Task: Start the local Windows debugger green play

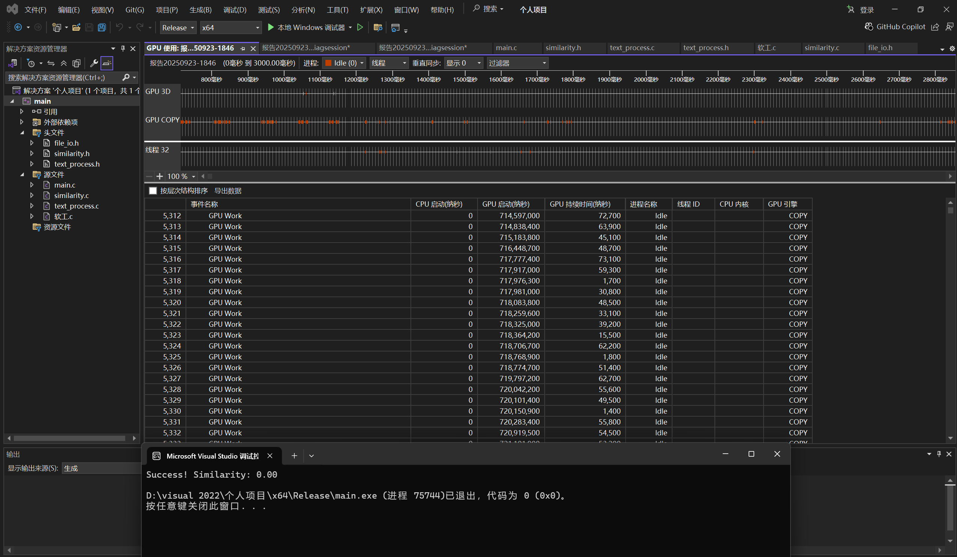Action: tap(271, 27)
